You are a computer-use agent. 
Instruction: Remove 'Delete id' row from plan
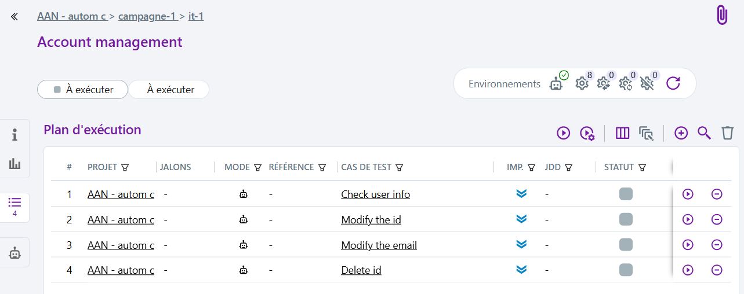coord(717,270)
